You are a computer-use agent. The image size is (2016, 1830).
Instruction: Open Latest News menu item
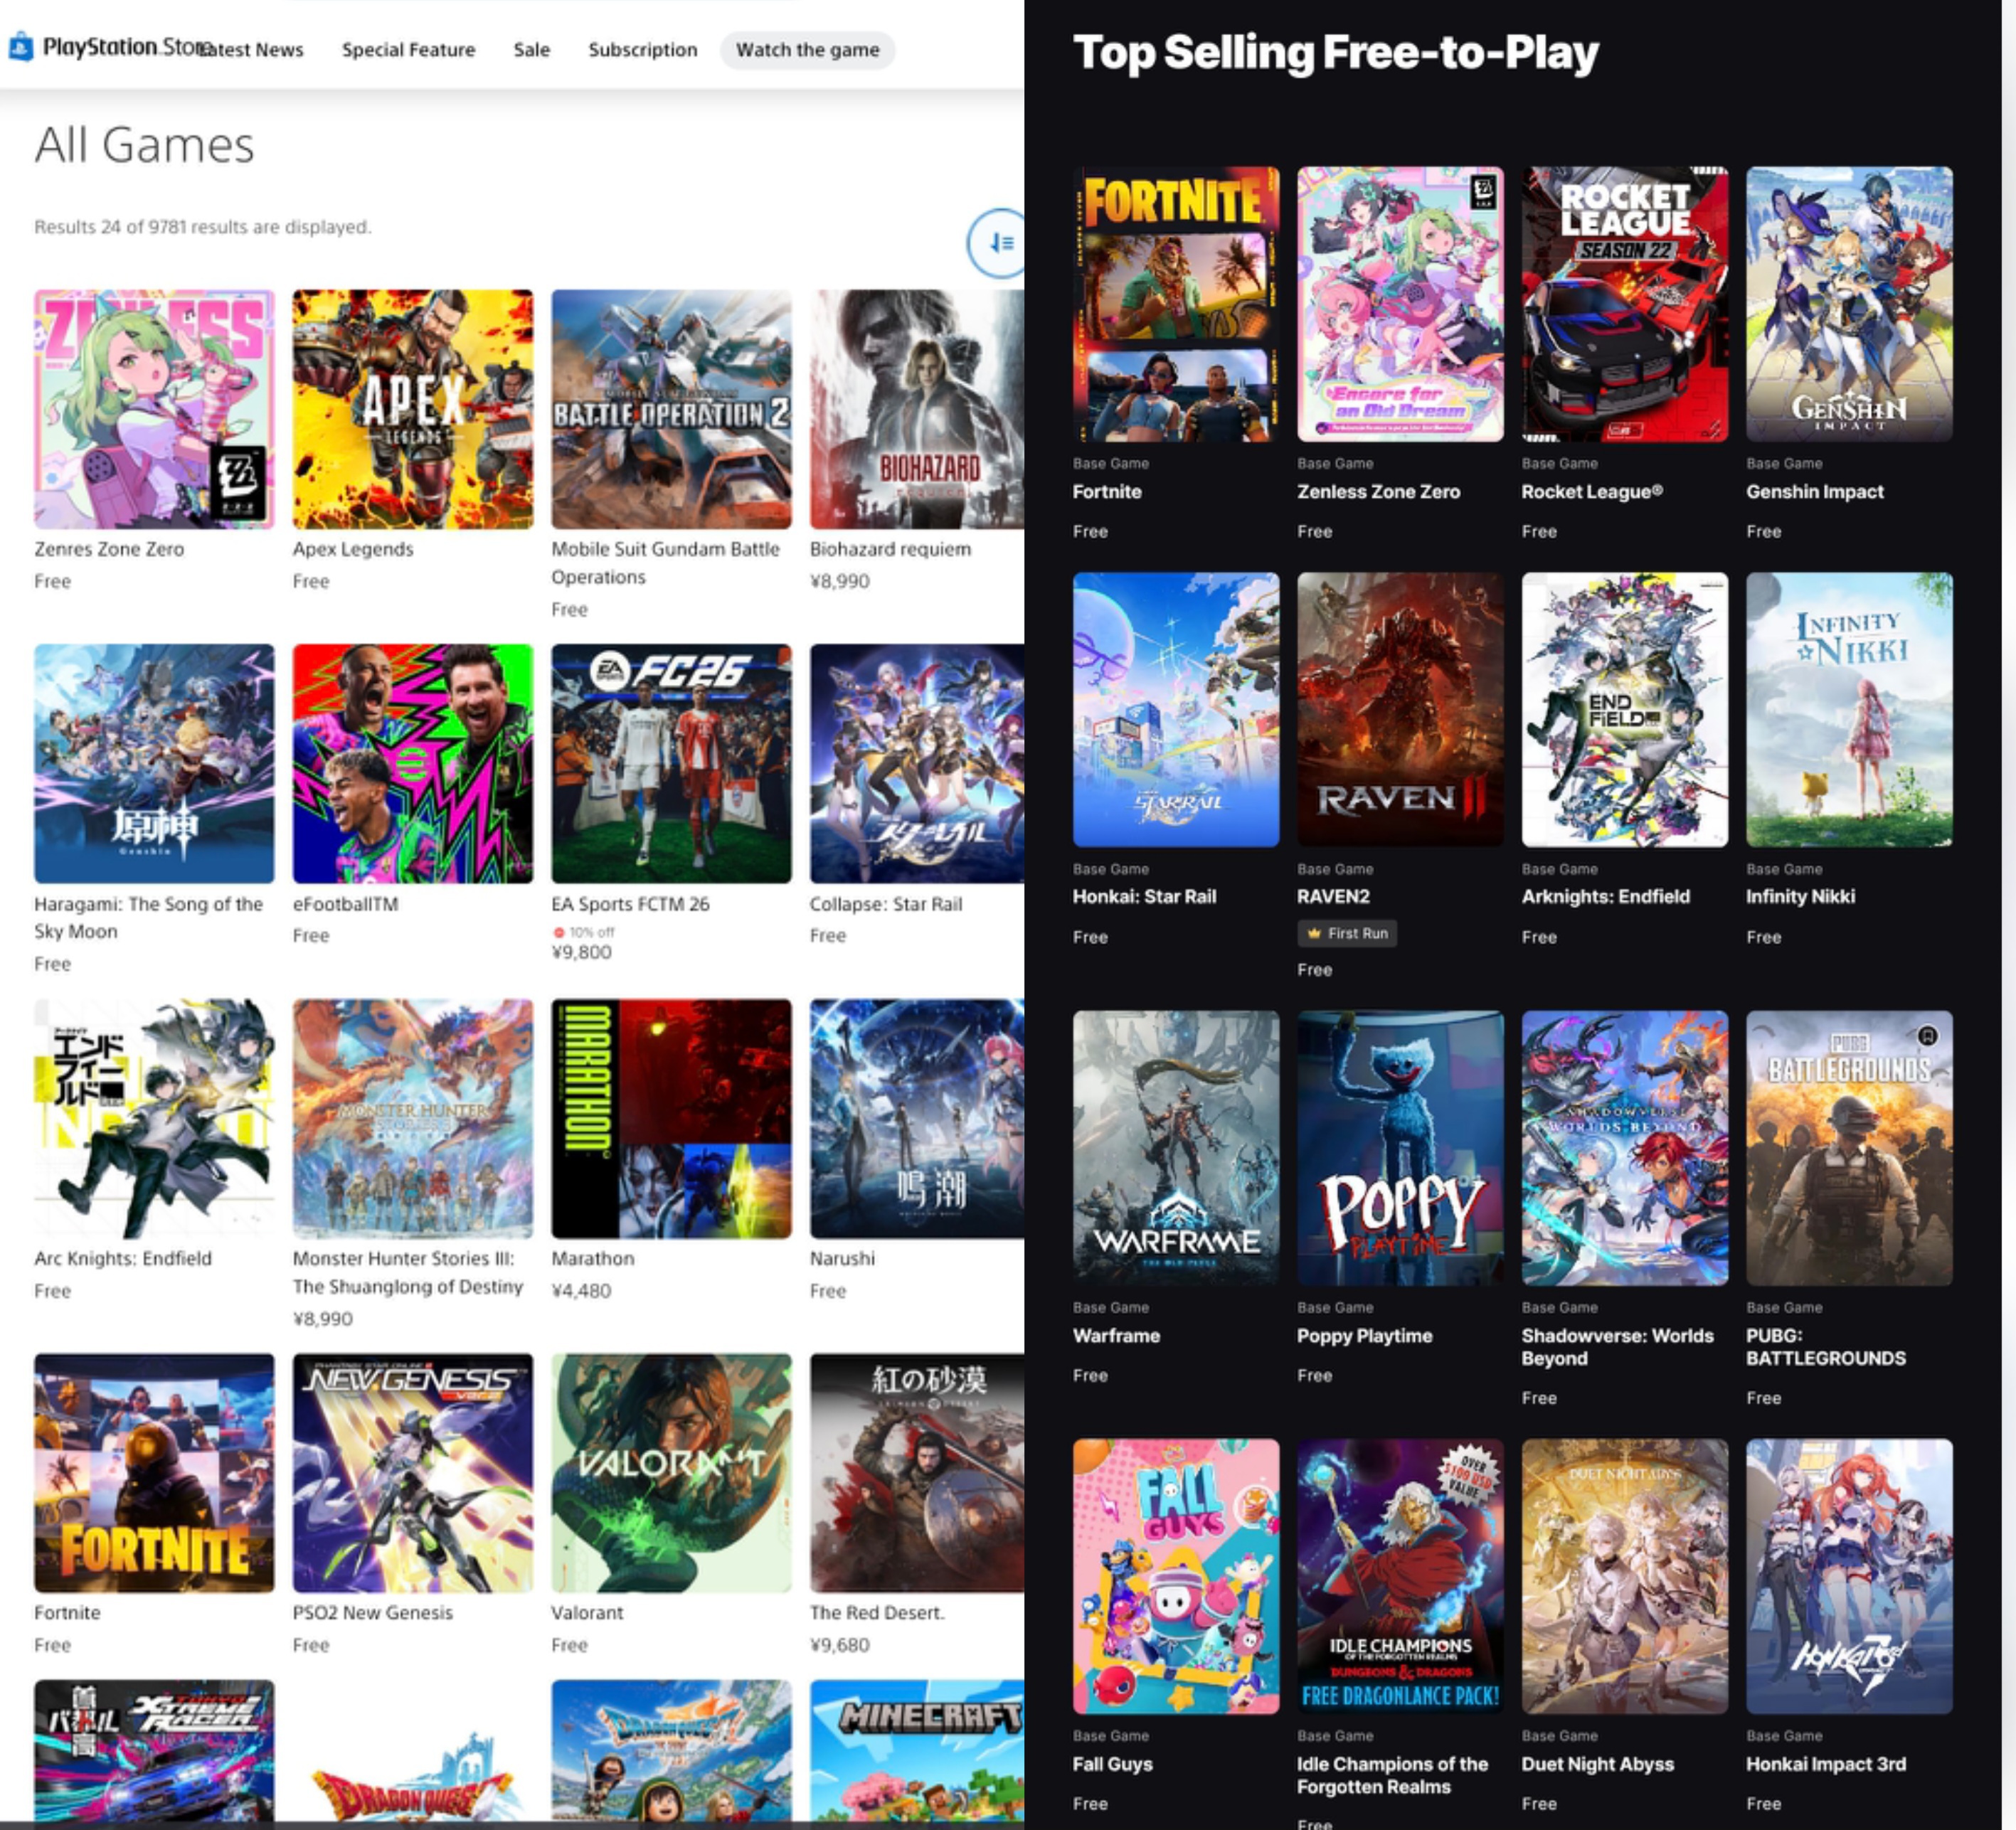point(252,50)
